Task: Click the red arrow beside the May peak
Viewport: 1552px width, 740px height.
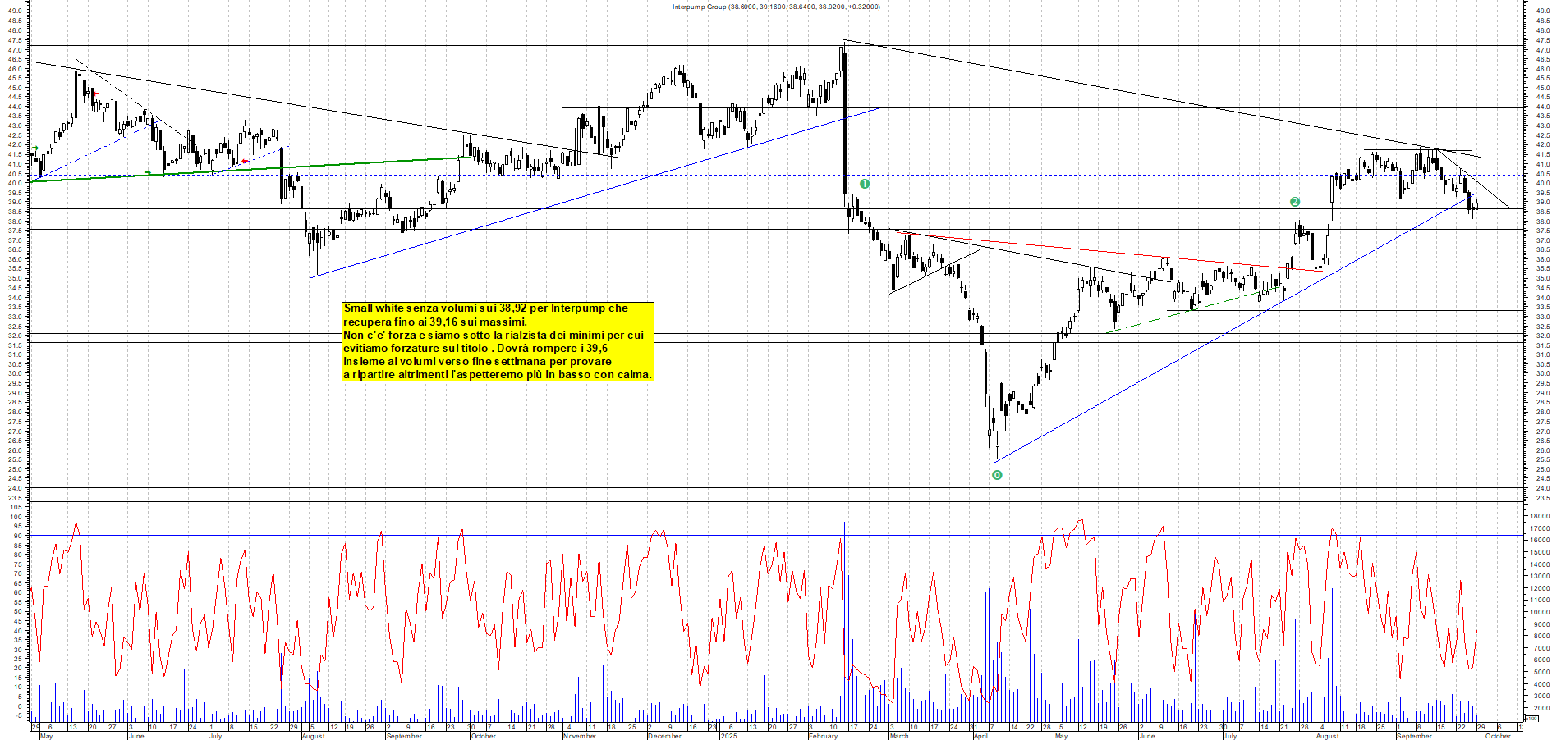Action: (x=96, y=94)
